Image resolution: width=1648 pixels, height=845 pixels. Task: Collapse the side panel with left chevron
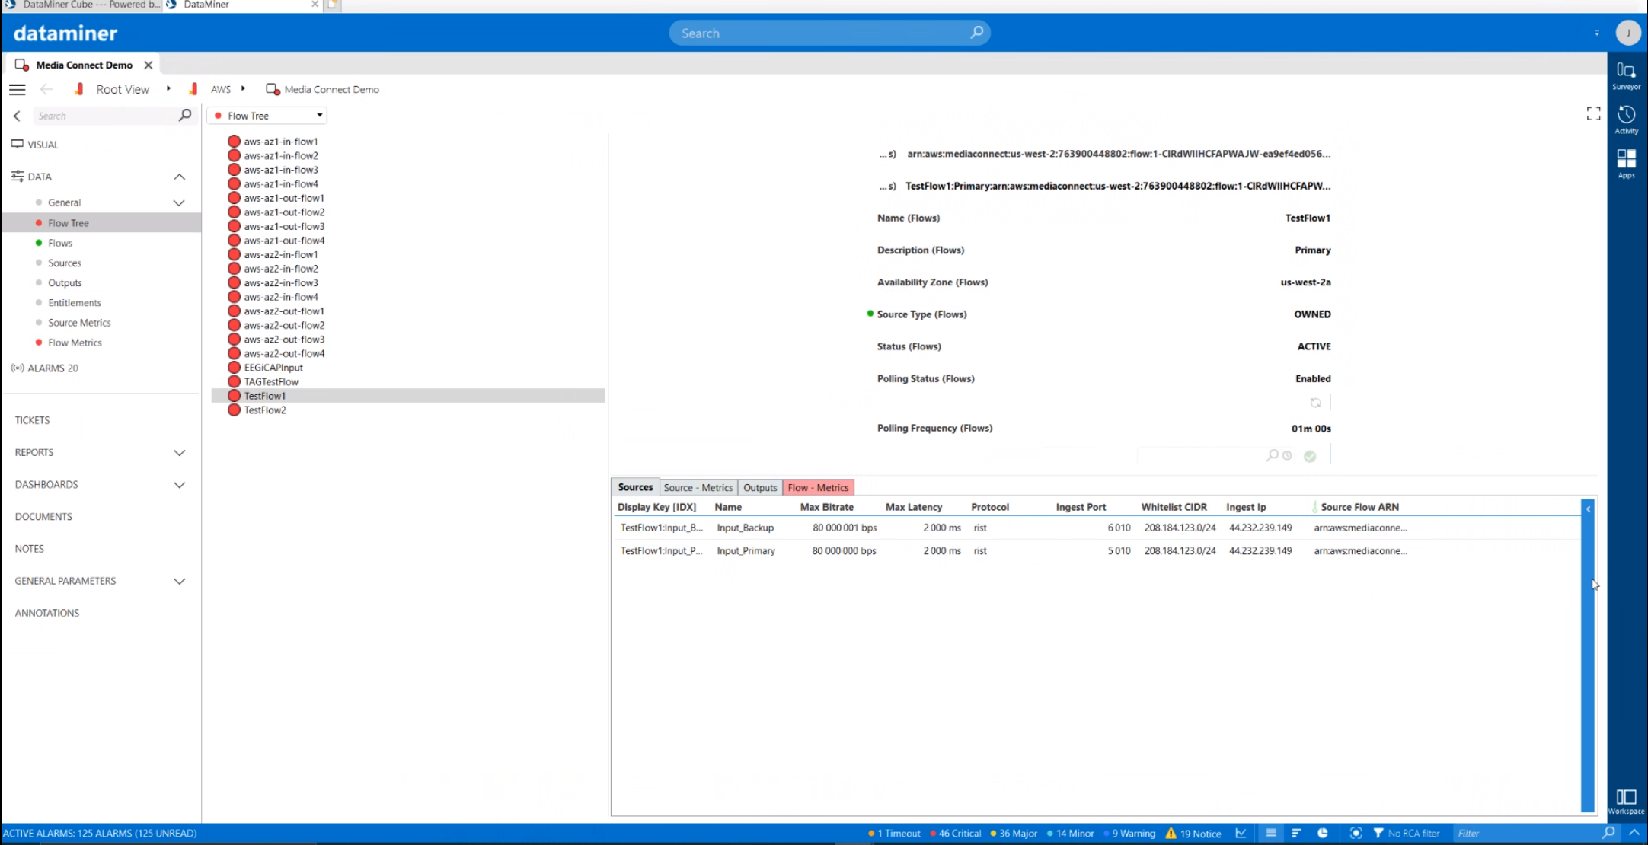click(x=17, y=116)
